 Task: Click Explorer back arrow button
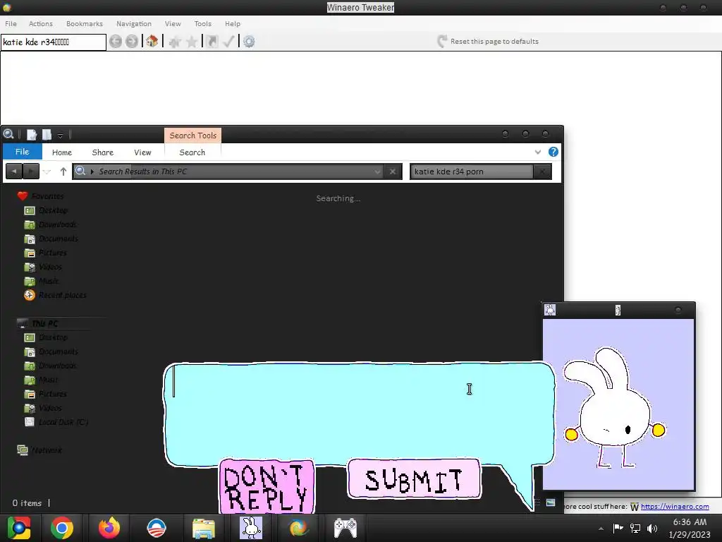click(x=14, y=171)
